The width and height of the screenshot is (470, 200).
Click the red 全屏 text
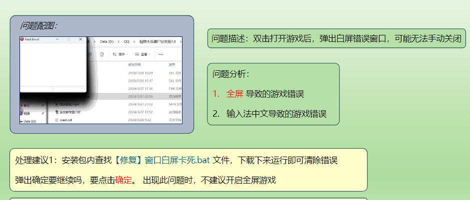click(x=234, y=94)
